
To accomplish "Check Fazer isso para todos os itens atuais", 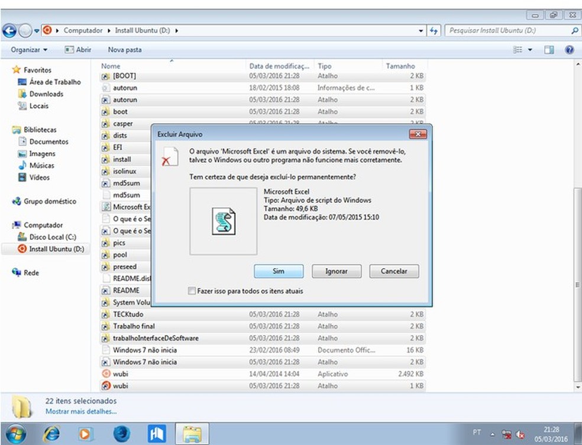I will click(192, 291).
